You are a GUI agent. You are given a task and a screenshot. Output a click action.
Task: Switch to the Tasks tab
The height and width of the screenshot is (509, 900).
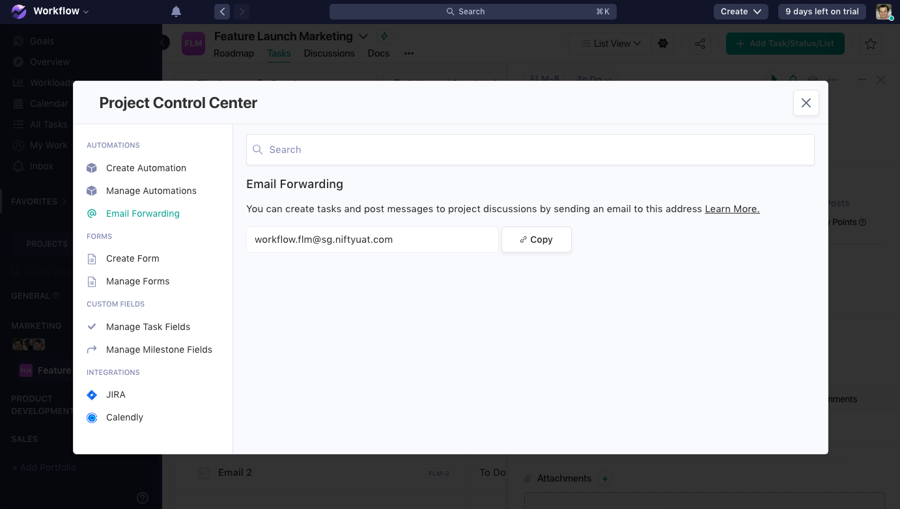point(279,53)
